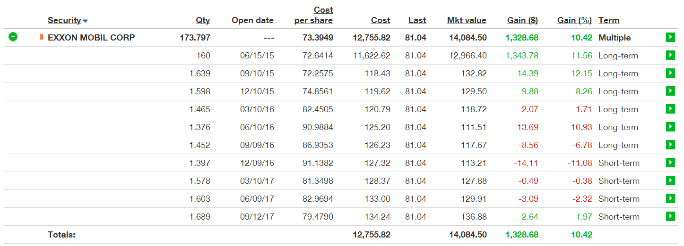This screenshot has width=684, height=246.
Task: Click the open date 09/10/15
Action: 257,73
